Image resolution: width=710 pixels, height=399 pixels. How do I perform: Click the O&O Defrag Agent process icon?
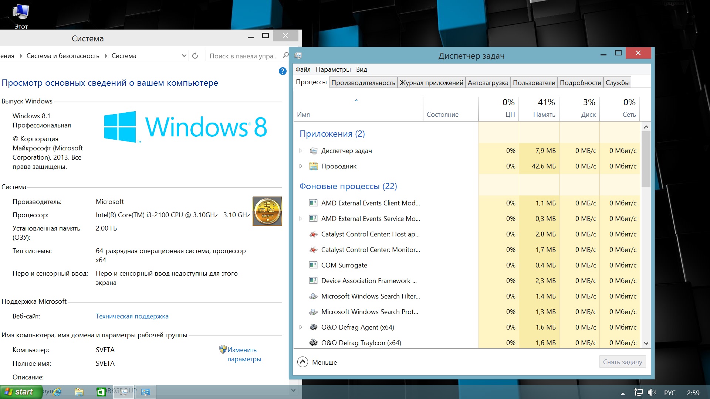(313, 327)
